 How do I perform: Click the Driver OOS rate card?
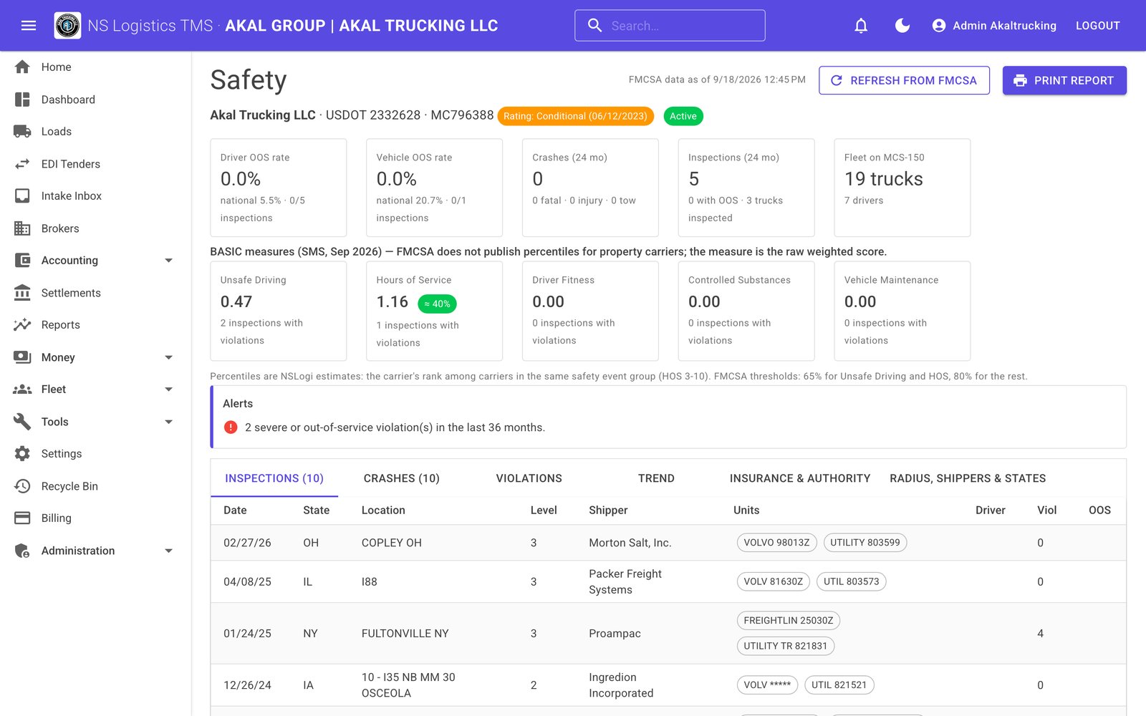pyautogui.click(x=279, y=188)
